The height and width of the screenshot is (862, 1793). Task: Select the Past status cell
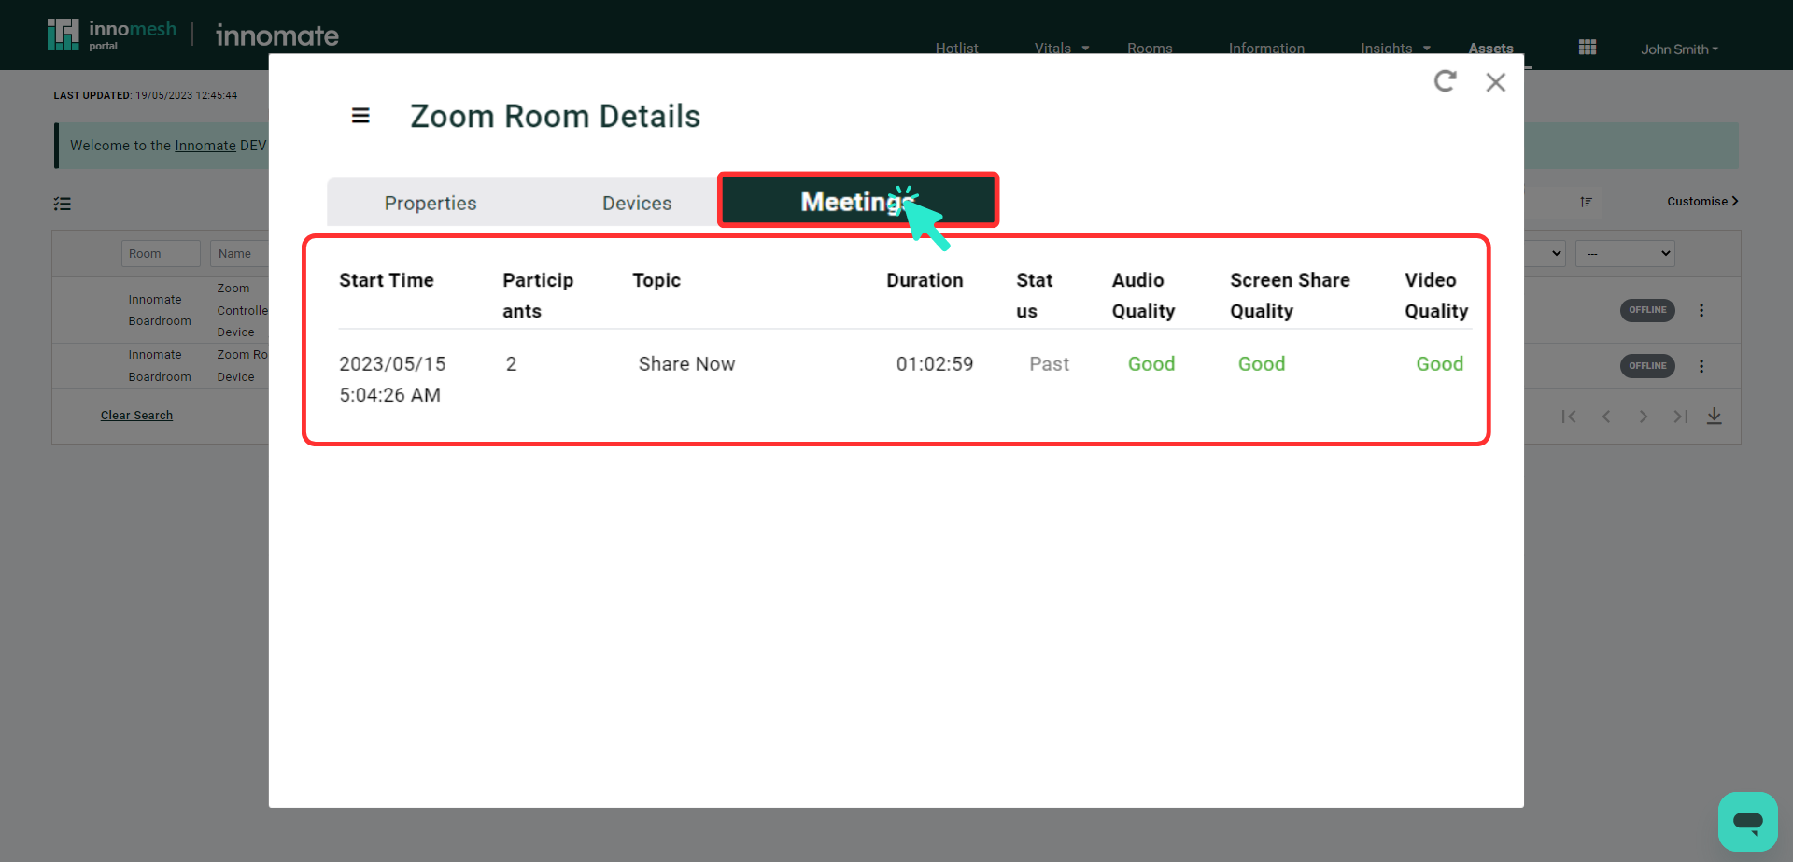pos(1049,364)
